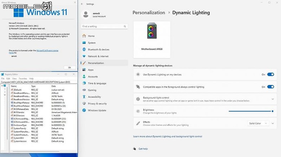Open Apps settings page
The height and width of the screenshot is (157, 281).
(x=104, y=70)
